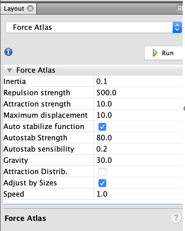
Task: Edit the Inertia value 0.1
Action: click(x=138, y=81)
